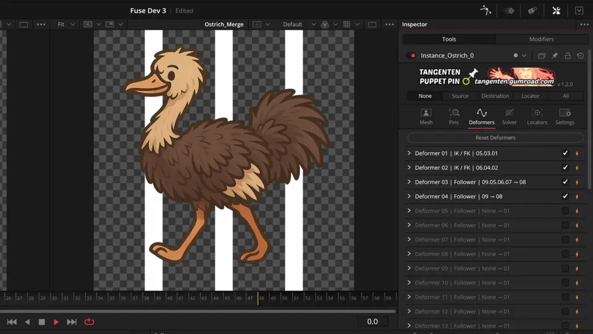Screen dimensions: 593x334
Task: Switch to the Modifiers tab
Action: point(541,39)
